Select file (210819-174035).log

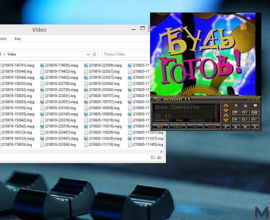pyautogui.click(x=17, y=145)
